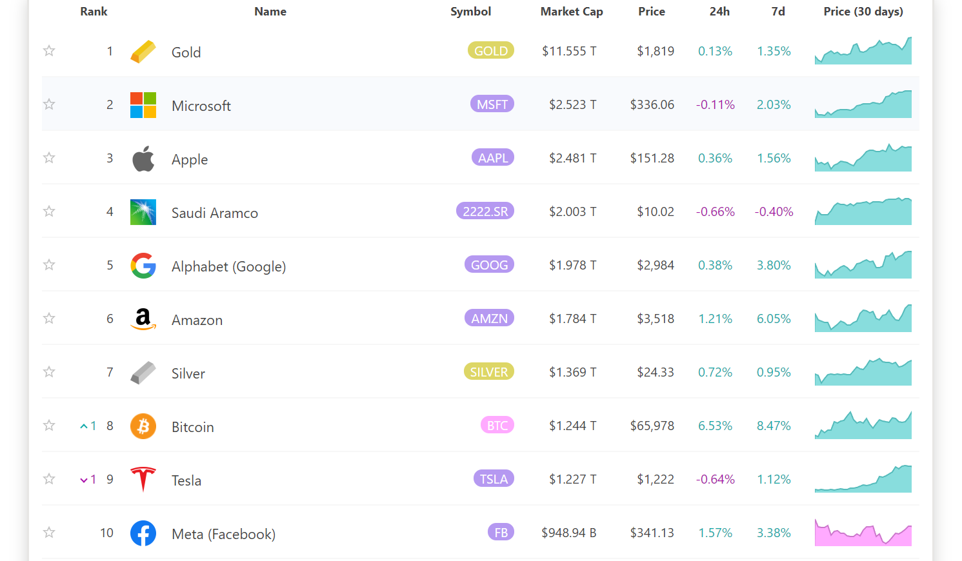962x561 pixels.
Task: Open the Saudi Aramco company link
Action: click(215, 213)
